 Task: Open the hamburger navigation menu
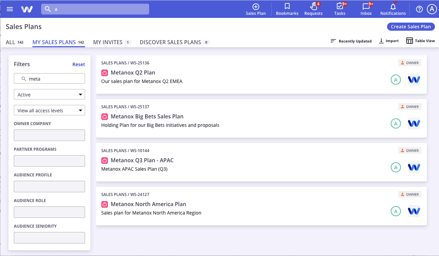point(9,9)
